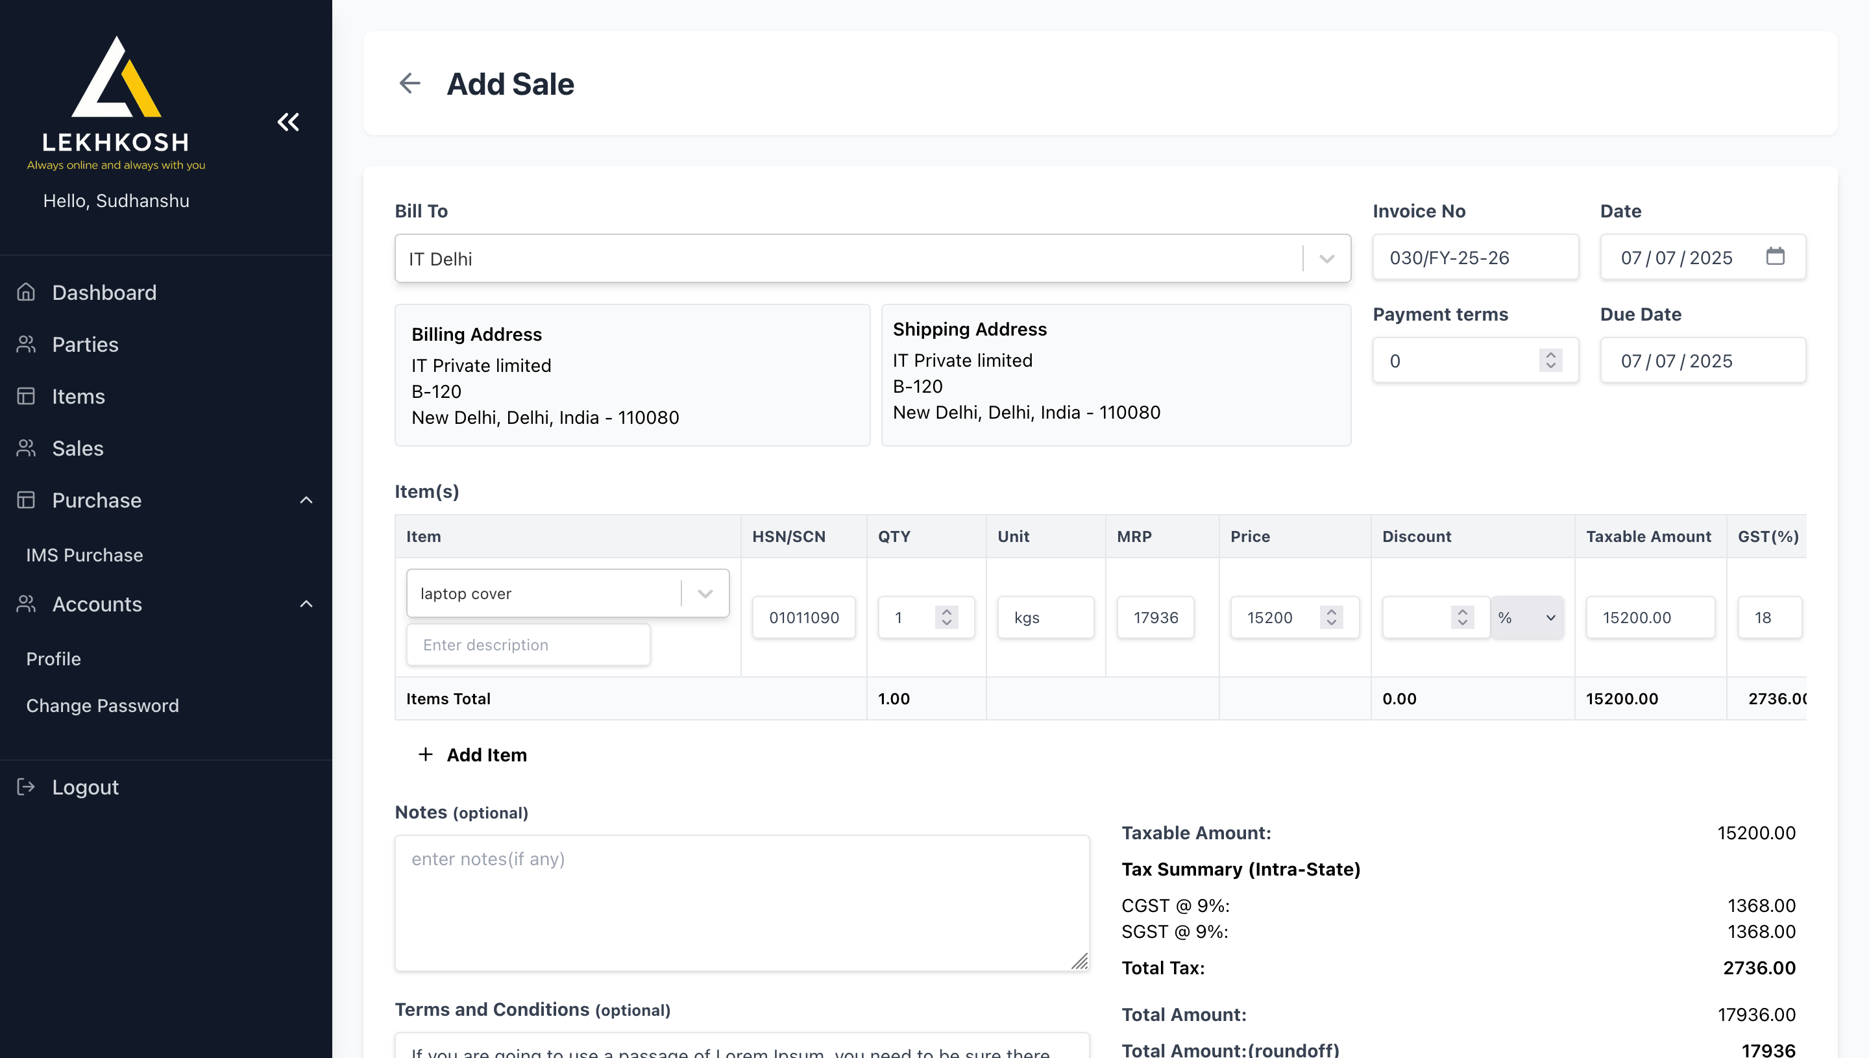Click the HSN/SCN field showing 01011090
1869x1058 pixels.
tap(803, 617)
